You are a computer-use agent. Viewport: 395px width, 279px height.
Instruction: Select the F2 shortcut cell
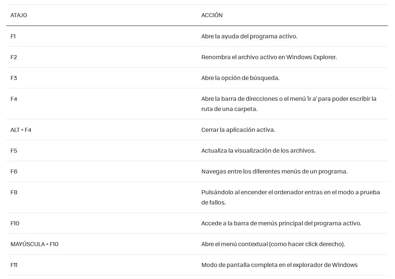(14, 57)
